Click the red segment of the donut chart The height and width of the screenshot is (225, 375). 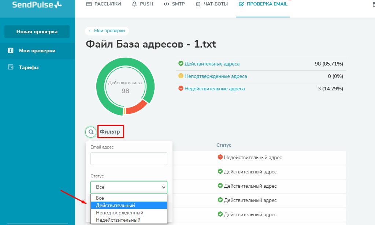click(137, 107)
